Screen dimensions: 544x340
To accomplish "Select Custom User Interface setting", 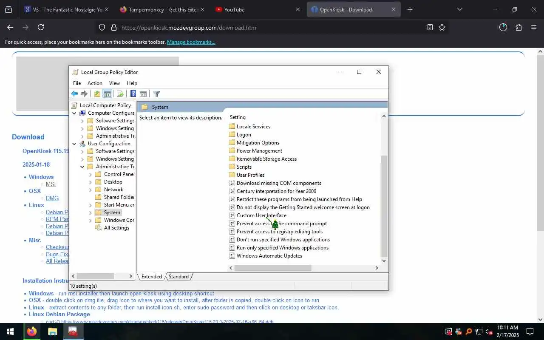I will [x=261, y=215].
